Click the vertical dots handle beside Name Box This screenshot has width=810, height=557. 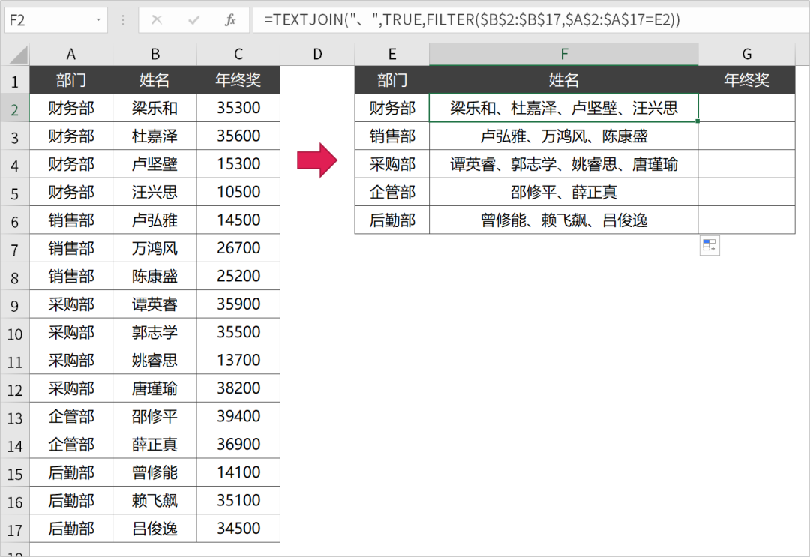click(x=123, y=20)
